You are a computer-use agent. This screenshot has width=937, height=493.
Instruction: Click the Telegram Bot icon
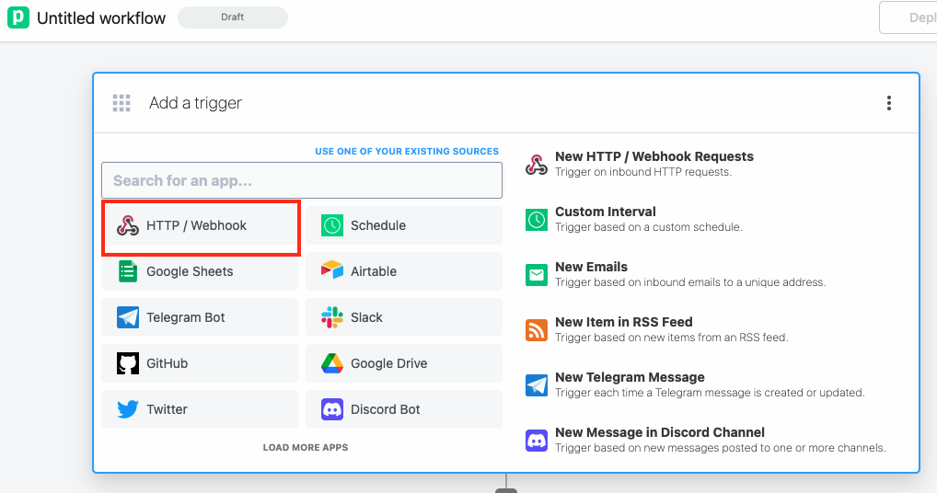[128, 317]
